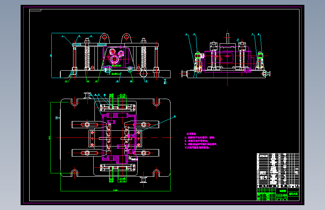Select the green title block at bottom right

click(x=278, y=194)
